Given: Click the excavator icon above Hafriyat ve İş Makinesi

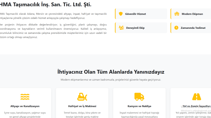Looking at the screenshot, I should pyautogui.click(x=82, y=97).
